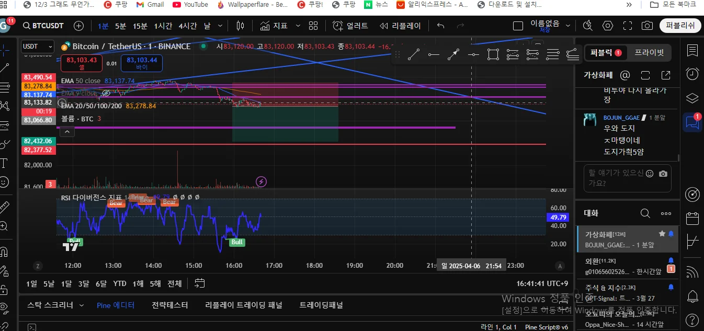Open the 트레이딩패널 tab
The image size is (704, 331).
click(321, 305)
